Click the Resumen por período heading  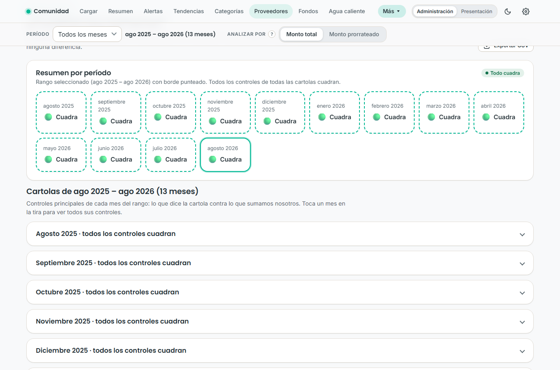[73, 73]
